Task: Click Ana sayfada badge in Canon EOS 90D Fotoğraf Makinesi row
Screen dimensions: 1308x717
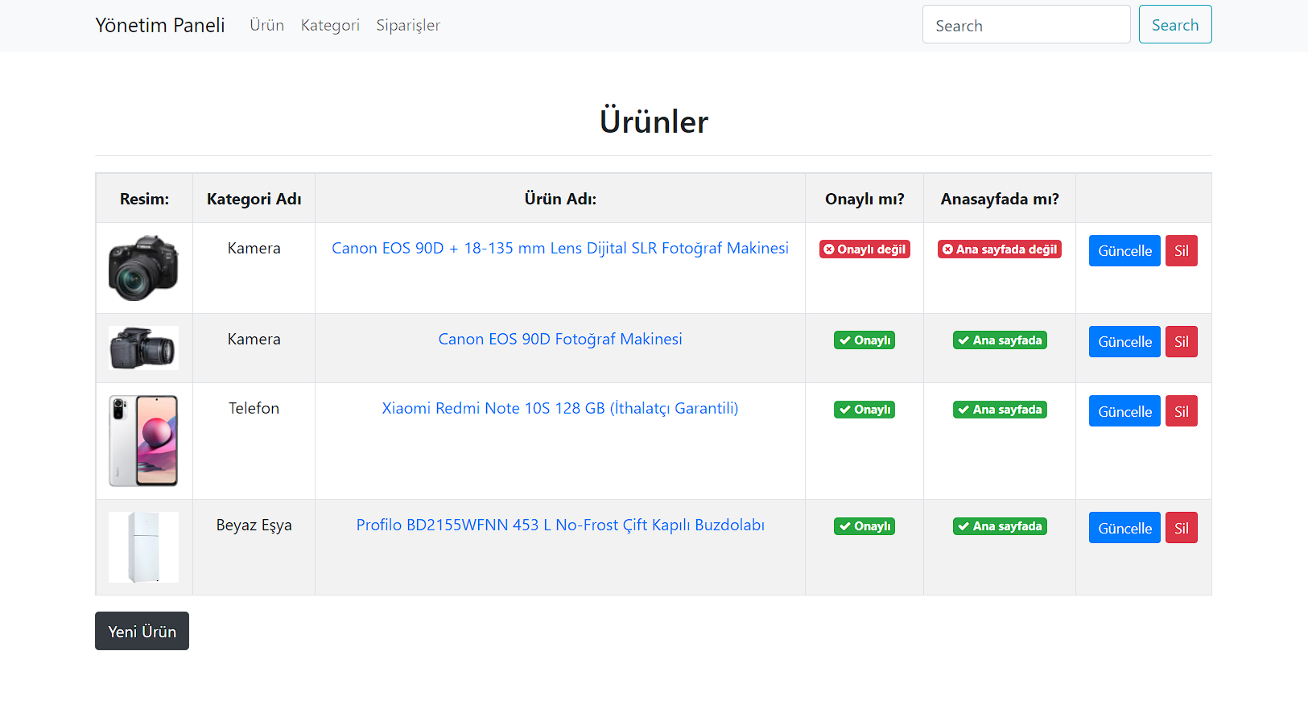Action: tap(1000, 340)
